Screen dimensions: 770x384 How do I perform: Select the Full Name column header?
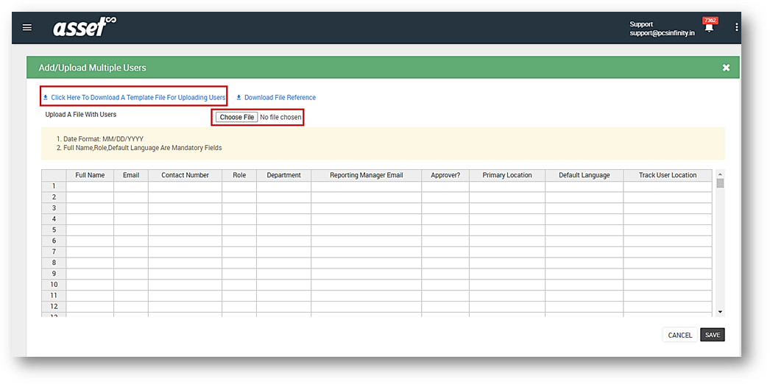(90, 175)
